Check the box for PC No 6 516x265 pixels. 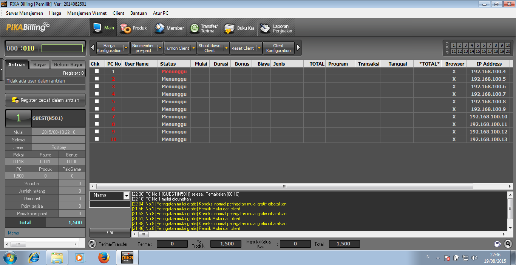[97, 109]
